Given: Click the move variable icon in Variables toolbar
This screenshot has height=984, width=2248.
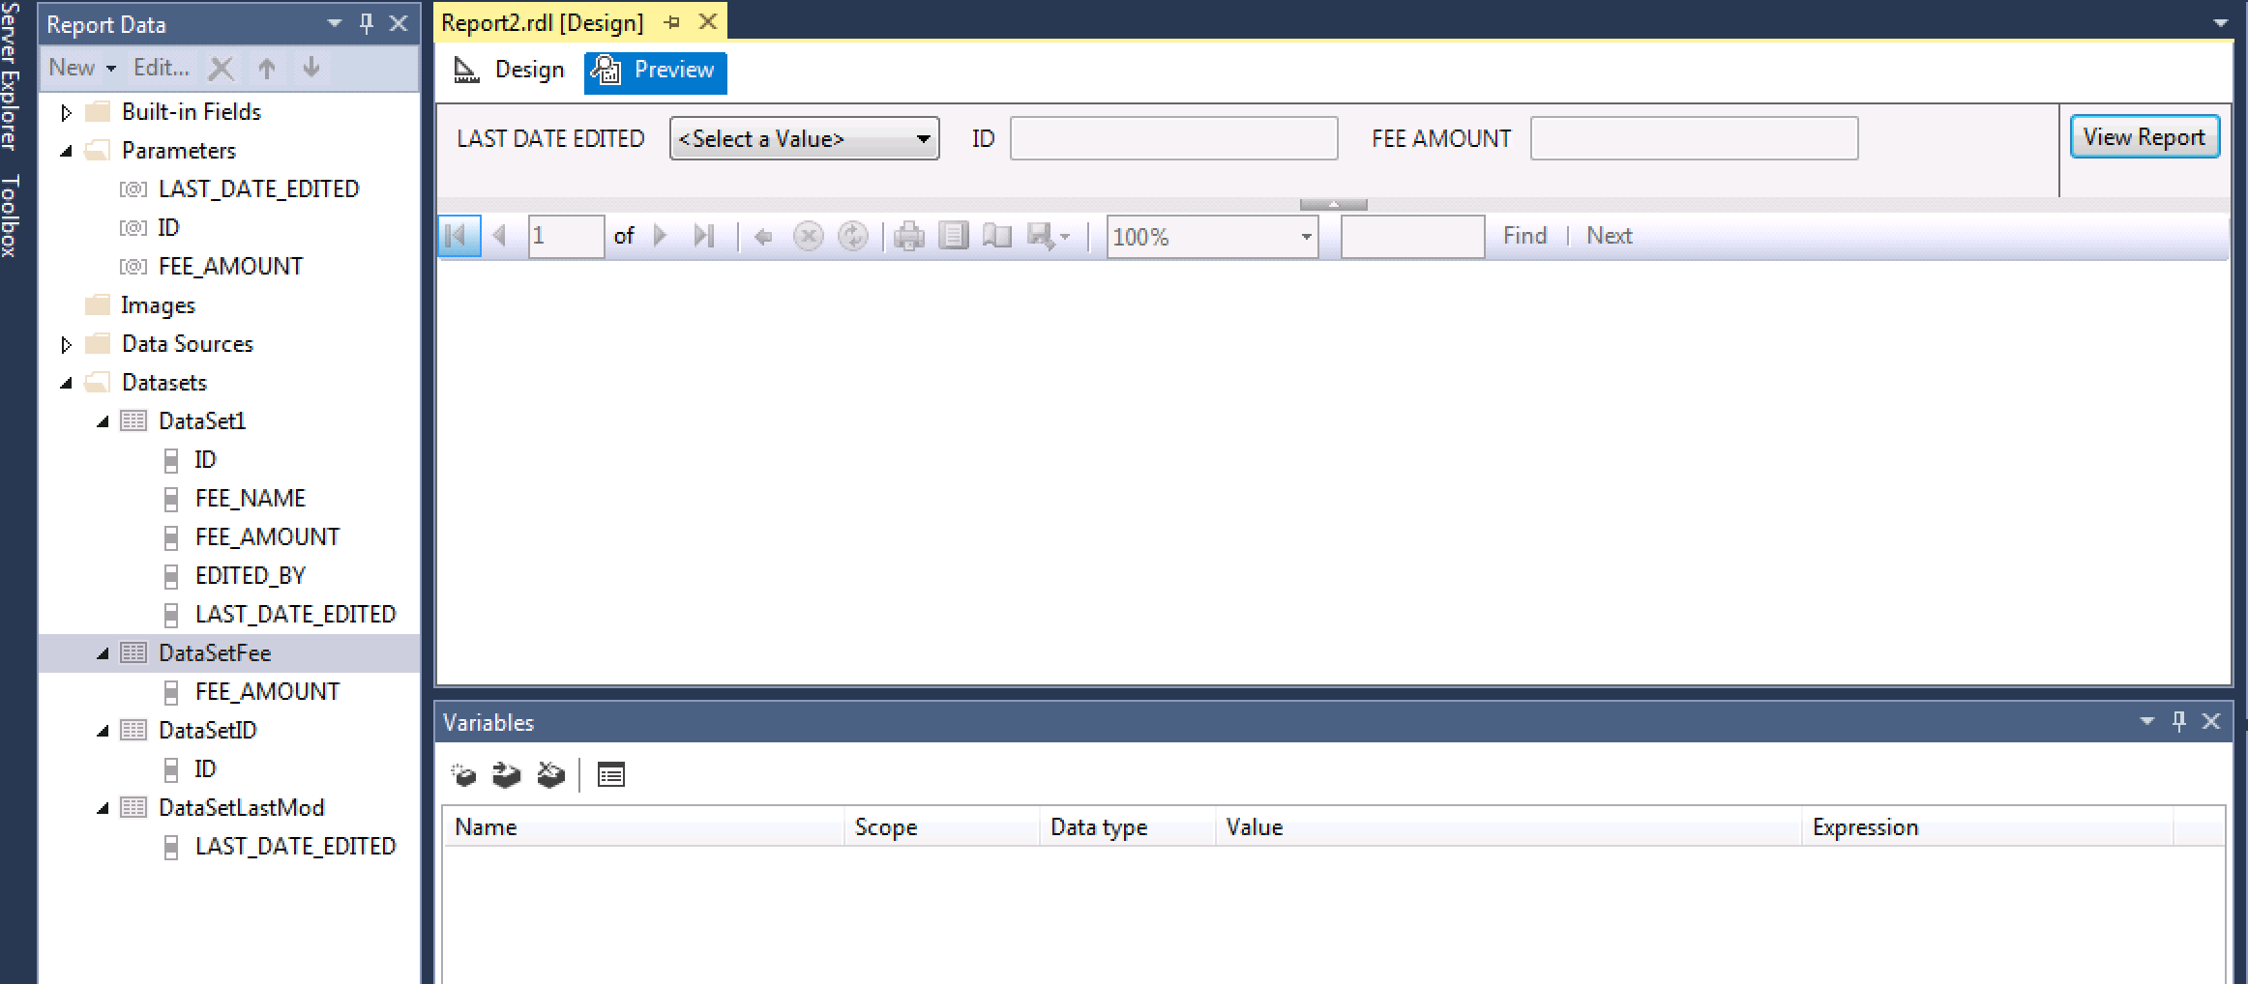Looking at the screenshot, I should point(507,774).
